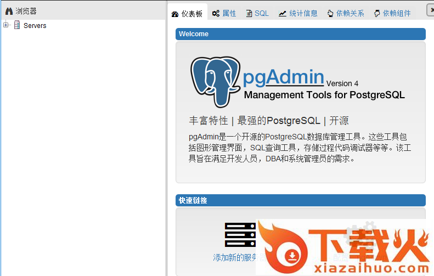
Task: Click the gears icon on 属性 tab
Action: (x=216, y=13)
